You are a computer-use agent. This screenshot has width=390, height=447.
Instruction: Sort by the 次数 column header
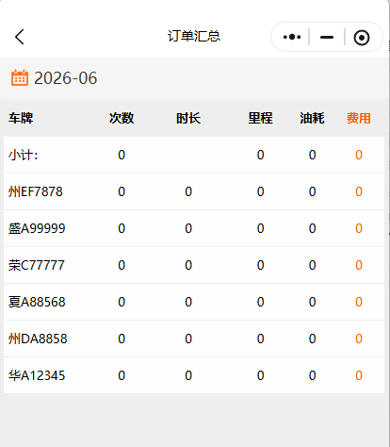pos(122,118)
